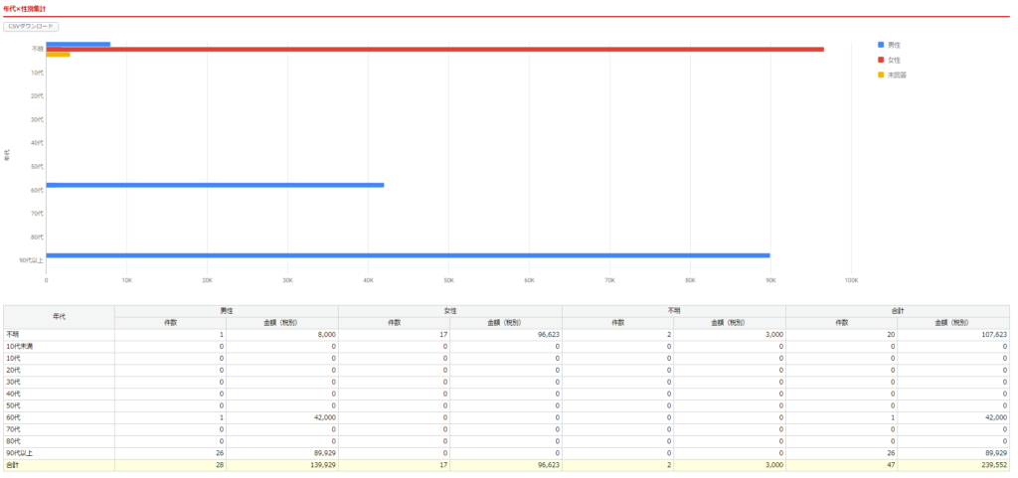Click the 70代 row label in table

point(13,428)
